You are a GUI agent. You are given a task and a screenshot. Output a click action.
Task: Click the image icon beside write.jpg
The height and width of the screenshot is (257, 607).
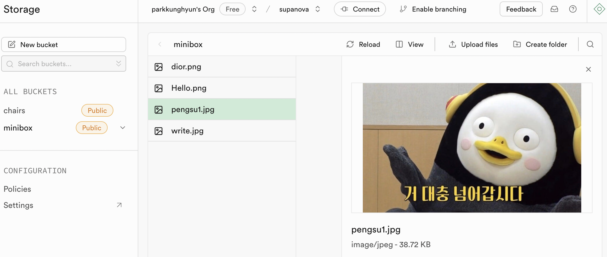click(159, 131)
